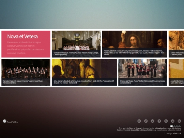Image resolution: width=184 pixels, height=138 pixels.
Task: Open the Nova et Vetera title heading
Action: click(x=22, y=36)
